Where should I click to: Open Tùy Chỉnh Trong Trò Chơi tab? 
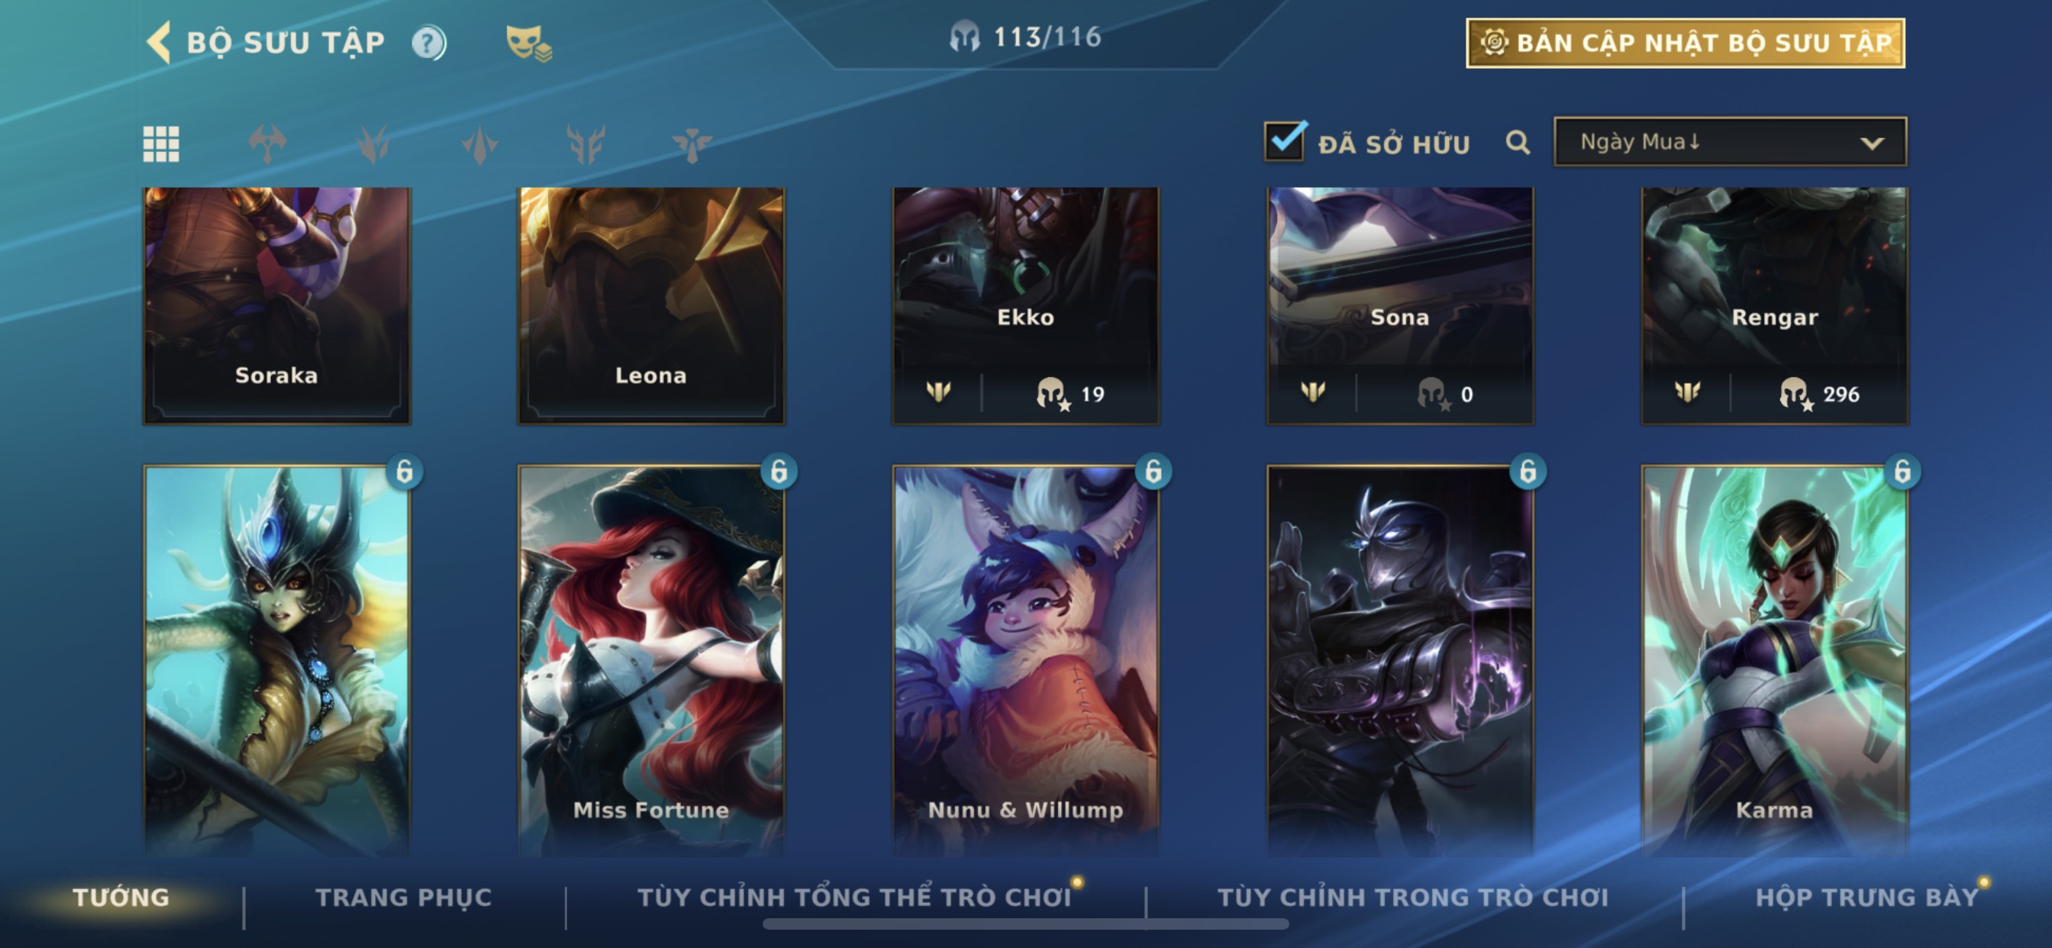click(x=1412, y=897)
